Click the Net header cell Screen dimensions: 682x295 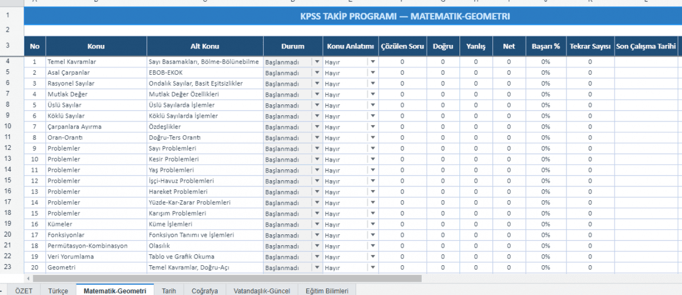509,47
